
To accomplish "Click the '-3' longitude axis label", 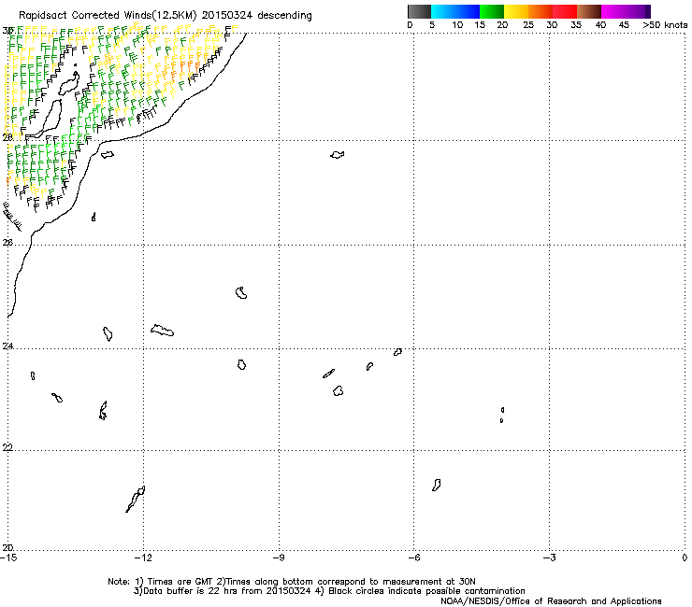I will pos(549,558).
